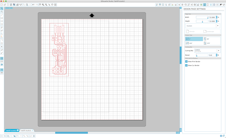Open a file using the folder icon

point(5,5)
